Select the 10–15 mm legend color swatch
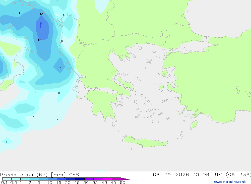The width and height of the screenshot is (251, 184). pyautogui.click(x=52, y=179)
